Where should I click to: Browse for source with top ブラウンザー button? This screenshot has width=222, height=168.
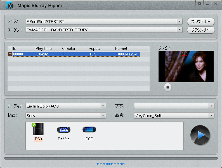tap(201, 22)
